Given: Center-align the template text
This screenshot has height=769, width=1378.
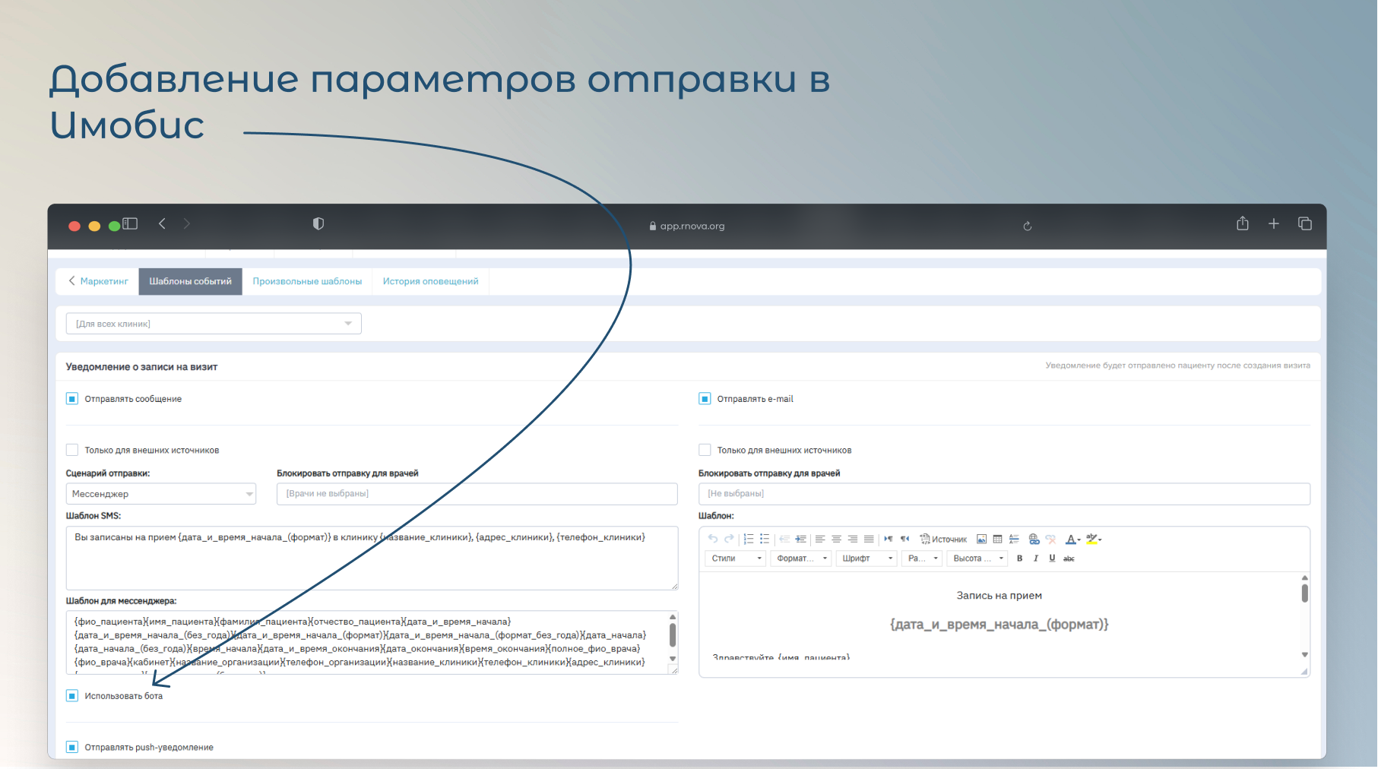Looking at the screenshot, I should (x=836, y=540).
